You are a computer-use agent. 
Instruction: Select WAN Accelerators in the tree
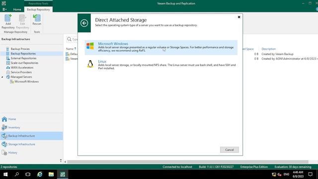pos(22,68)
